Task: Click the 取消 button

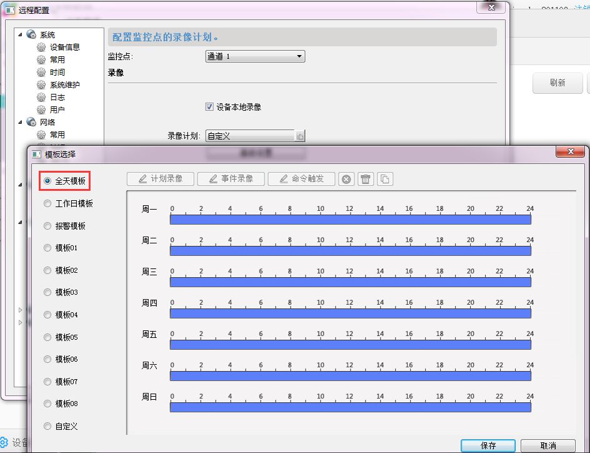Action: click(x=547, y=445)
